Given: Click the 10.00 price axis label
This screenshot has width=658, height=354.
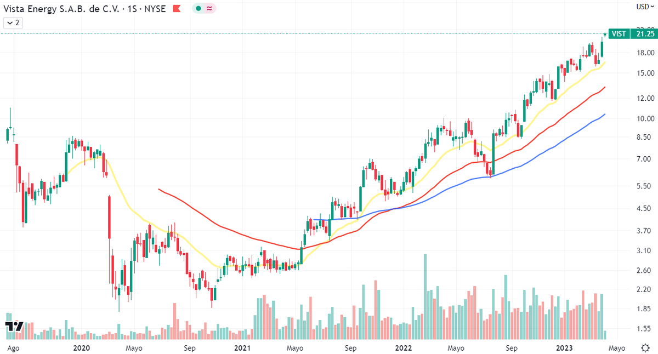Looking at the screenshot, I should tap(645, 118).
